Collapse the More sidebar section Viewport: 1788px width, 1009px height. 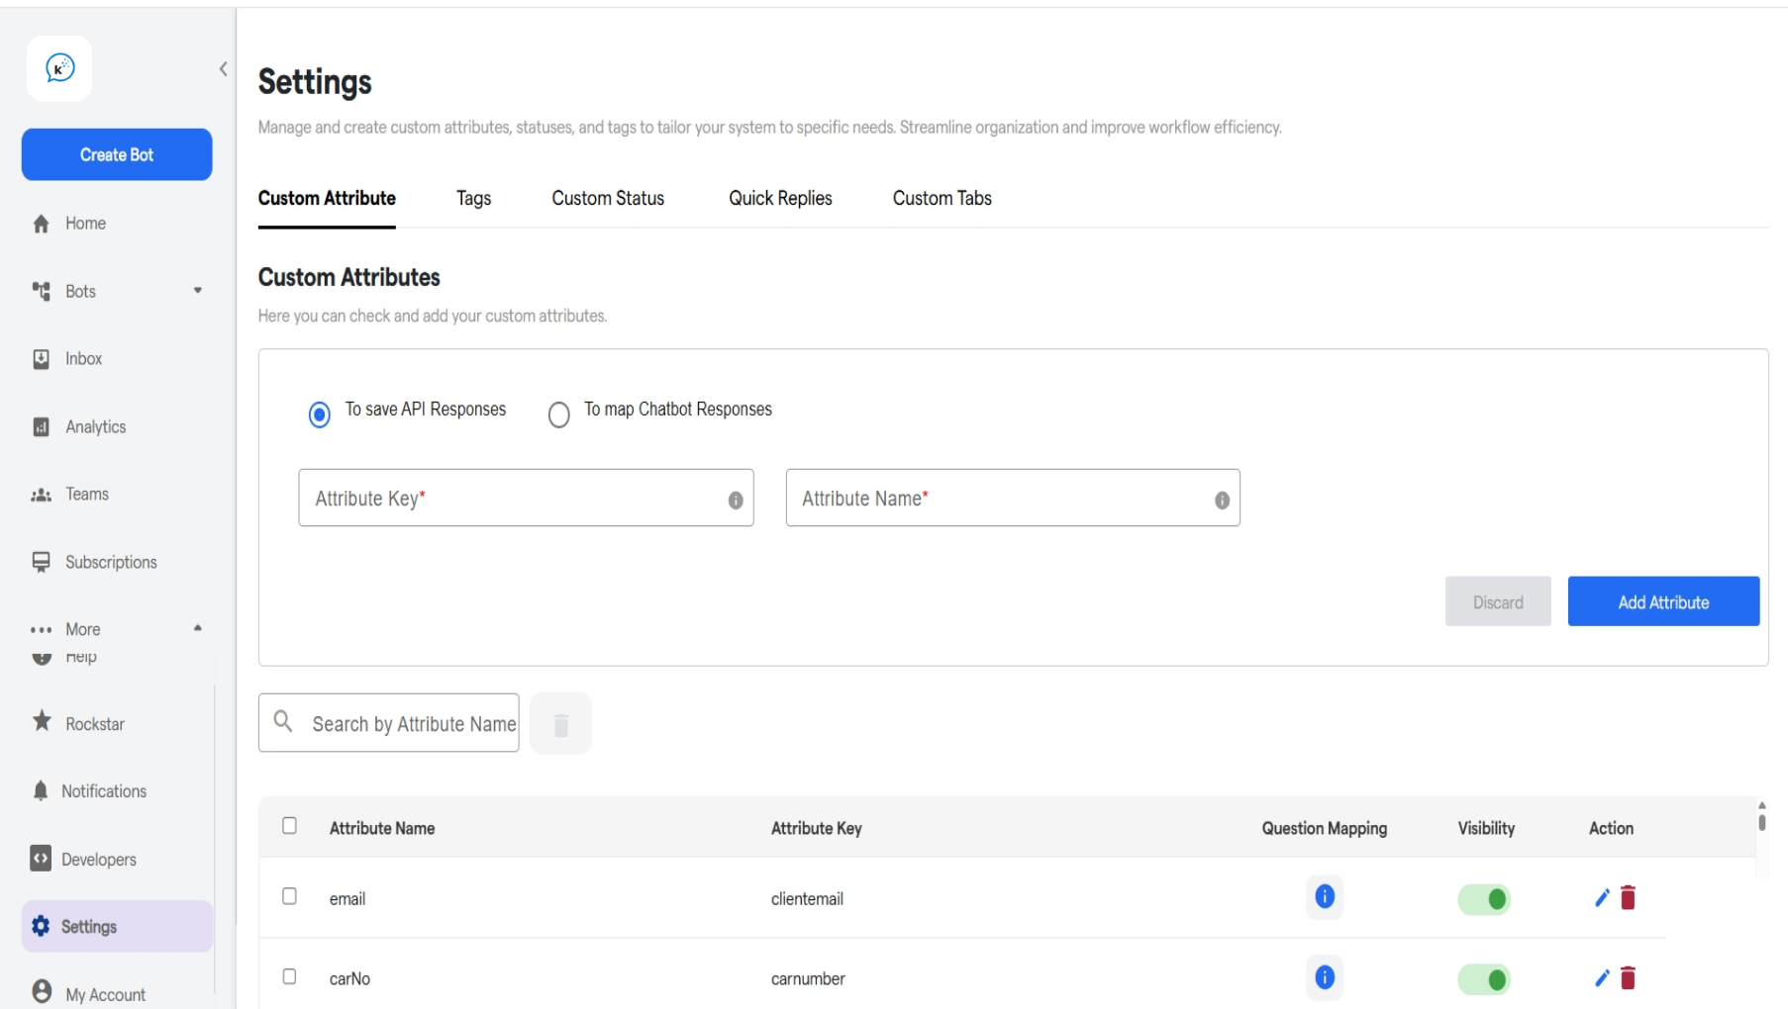pos(197,627)
